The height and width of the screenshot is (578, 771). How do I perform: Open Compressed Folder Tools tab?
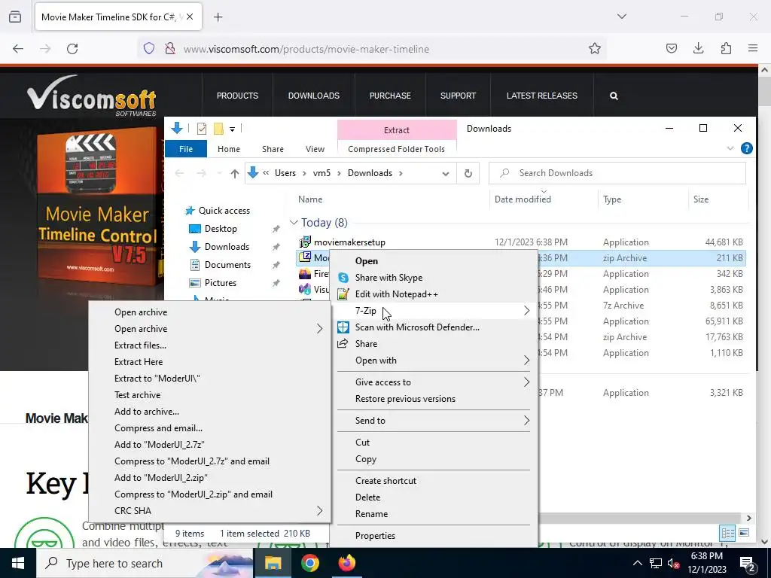click(396, 149)
